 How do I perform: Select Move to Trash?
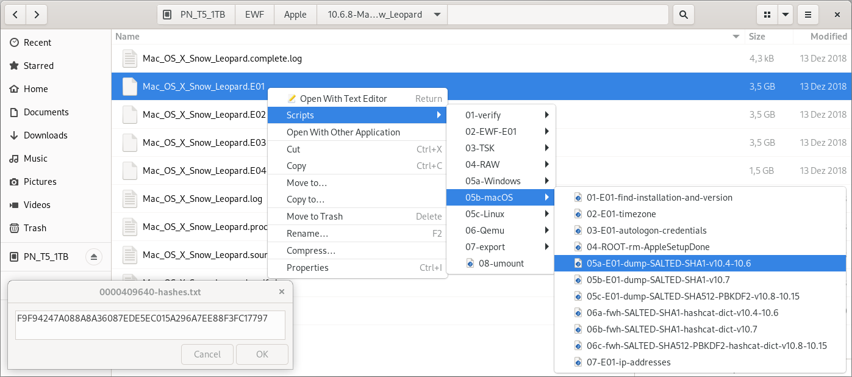358,217
